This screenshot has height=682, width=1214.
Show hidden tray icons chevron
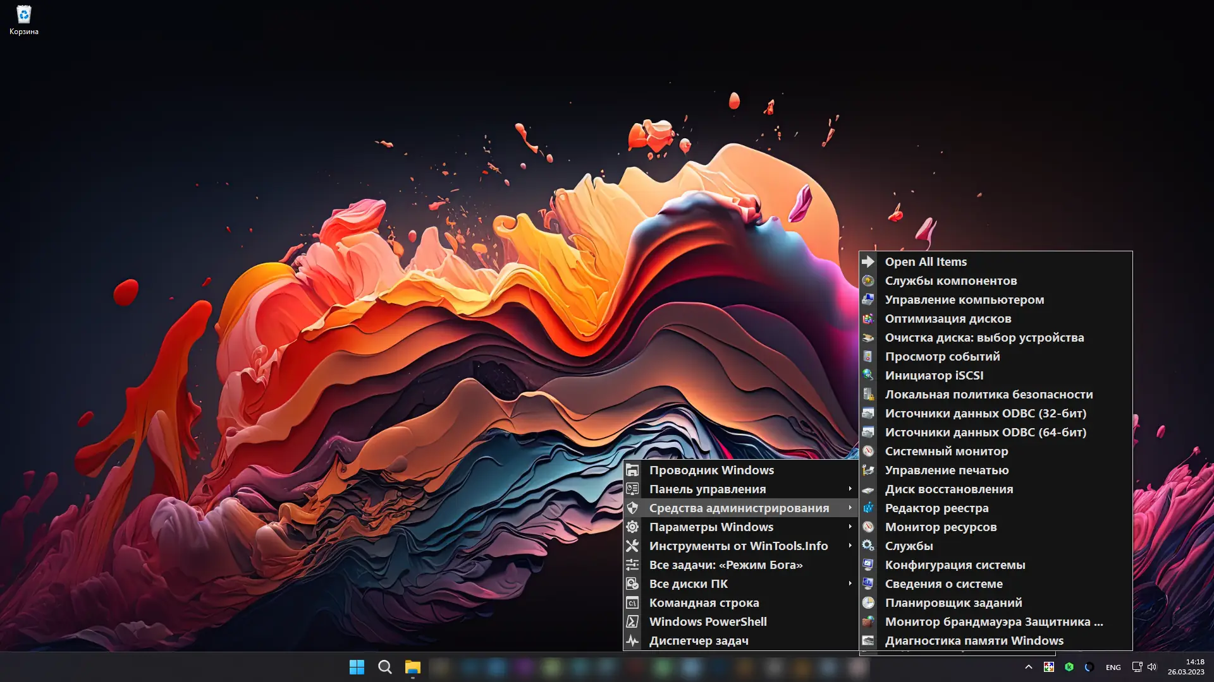pos(1029,667)
